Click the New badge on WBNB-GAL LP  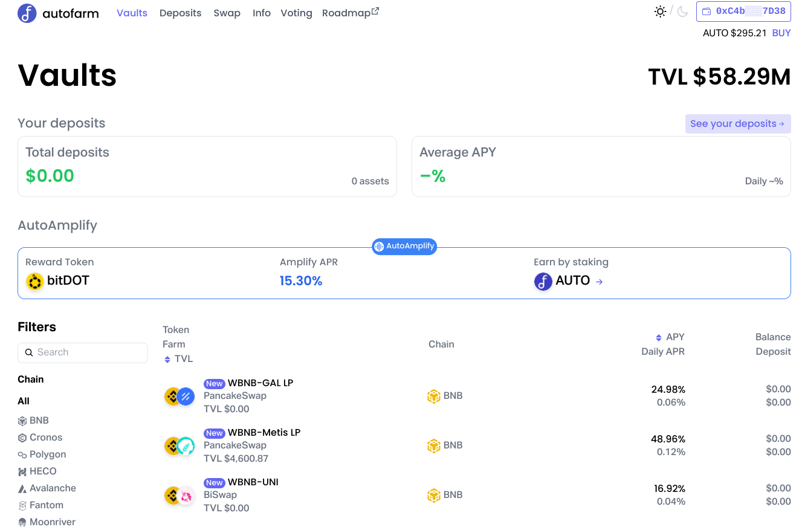215,384
